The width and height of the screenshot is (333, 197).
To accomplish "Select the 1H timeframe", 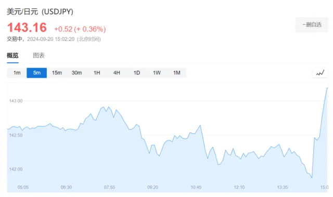I will coord(97,73).
